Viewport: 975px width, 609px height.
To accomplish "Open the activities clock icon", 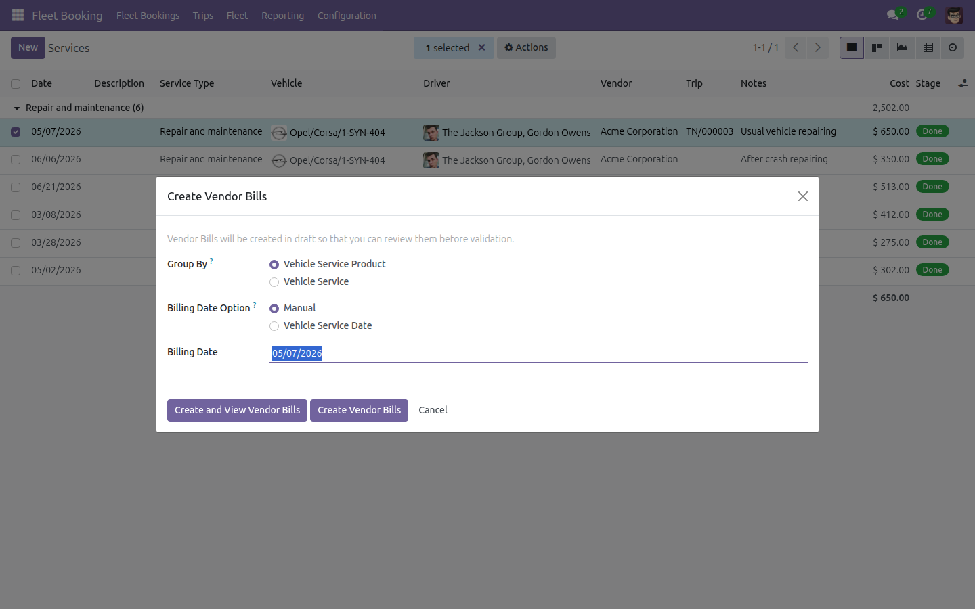I will click(x=922, y=15).
